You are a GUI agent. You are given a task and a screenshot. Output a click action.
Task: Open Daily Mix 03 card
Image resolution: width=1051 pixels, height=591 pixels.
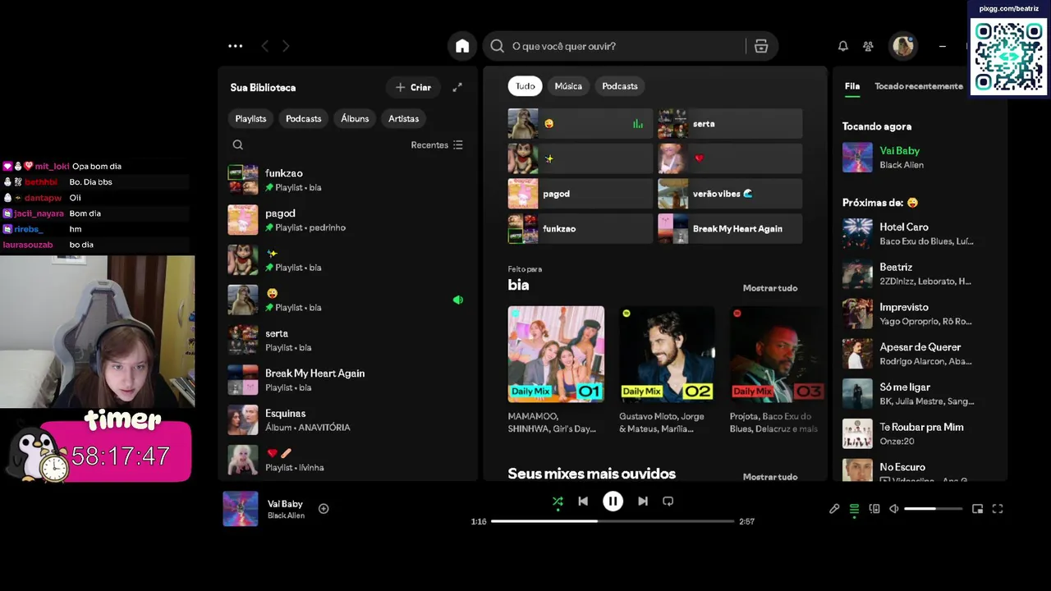[777, 371]
